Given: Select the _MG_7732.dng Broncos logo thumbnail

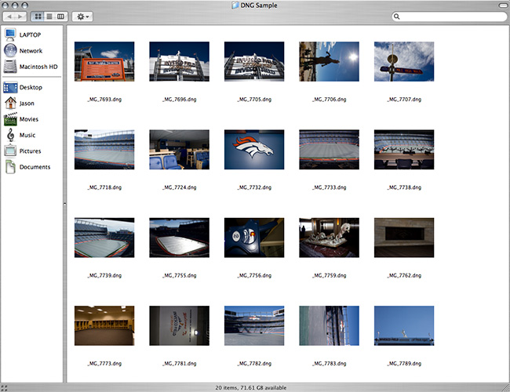Looking at the screenshot, I should pos(254,149).
